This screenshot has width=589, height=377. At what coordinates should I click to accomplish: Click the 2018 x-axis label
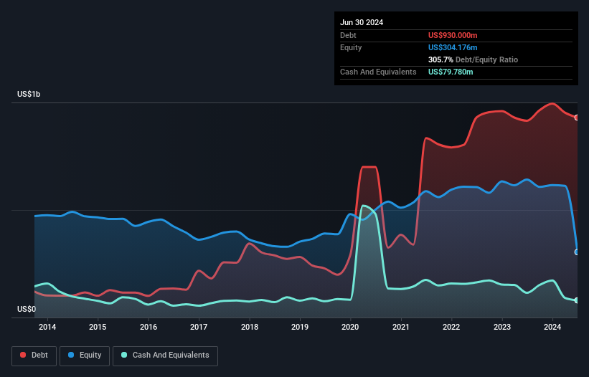(x=250, y=327)
